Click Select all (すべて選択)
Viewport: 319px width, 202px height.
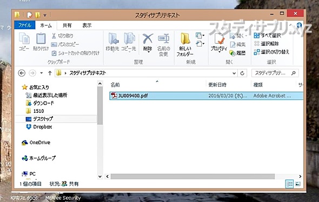pos(267,36)
